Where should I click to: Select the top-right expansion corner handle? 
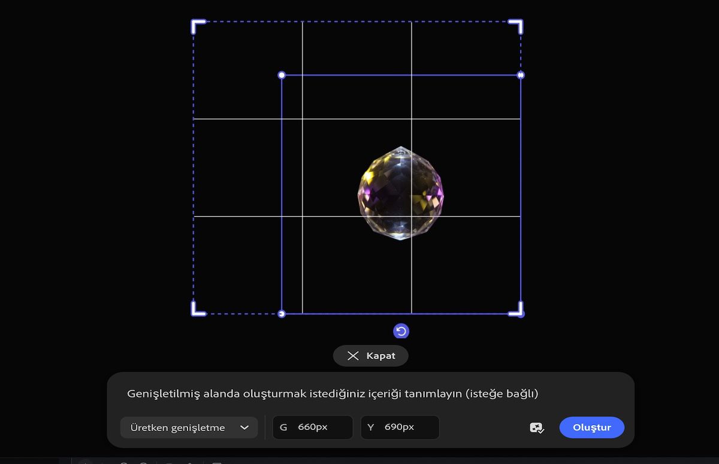[x=516, y=26]
